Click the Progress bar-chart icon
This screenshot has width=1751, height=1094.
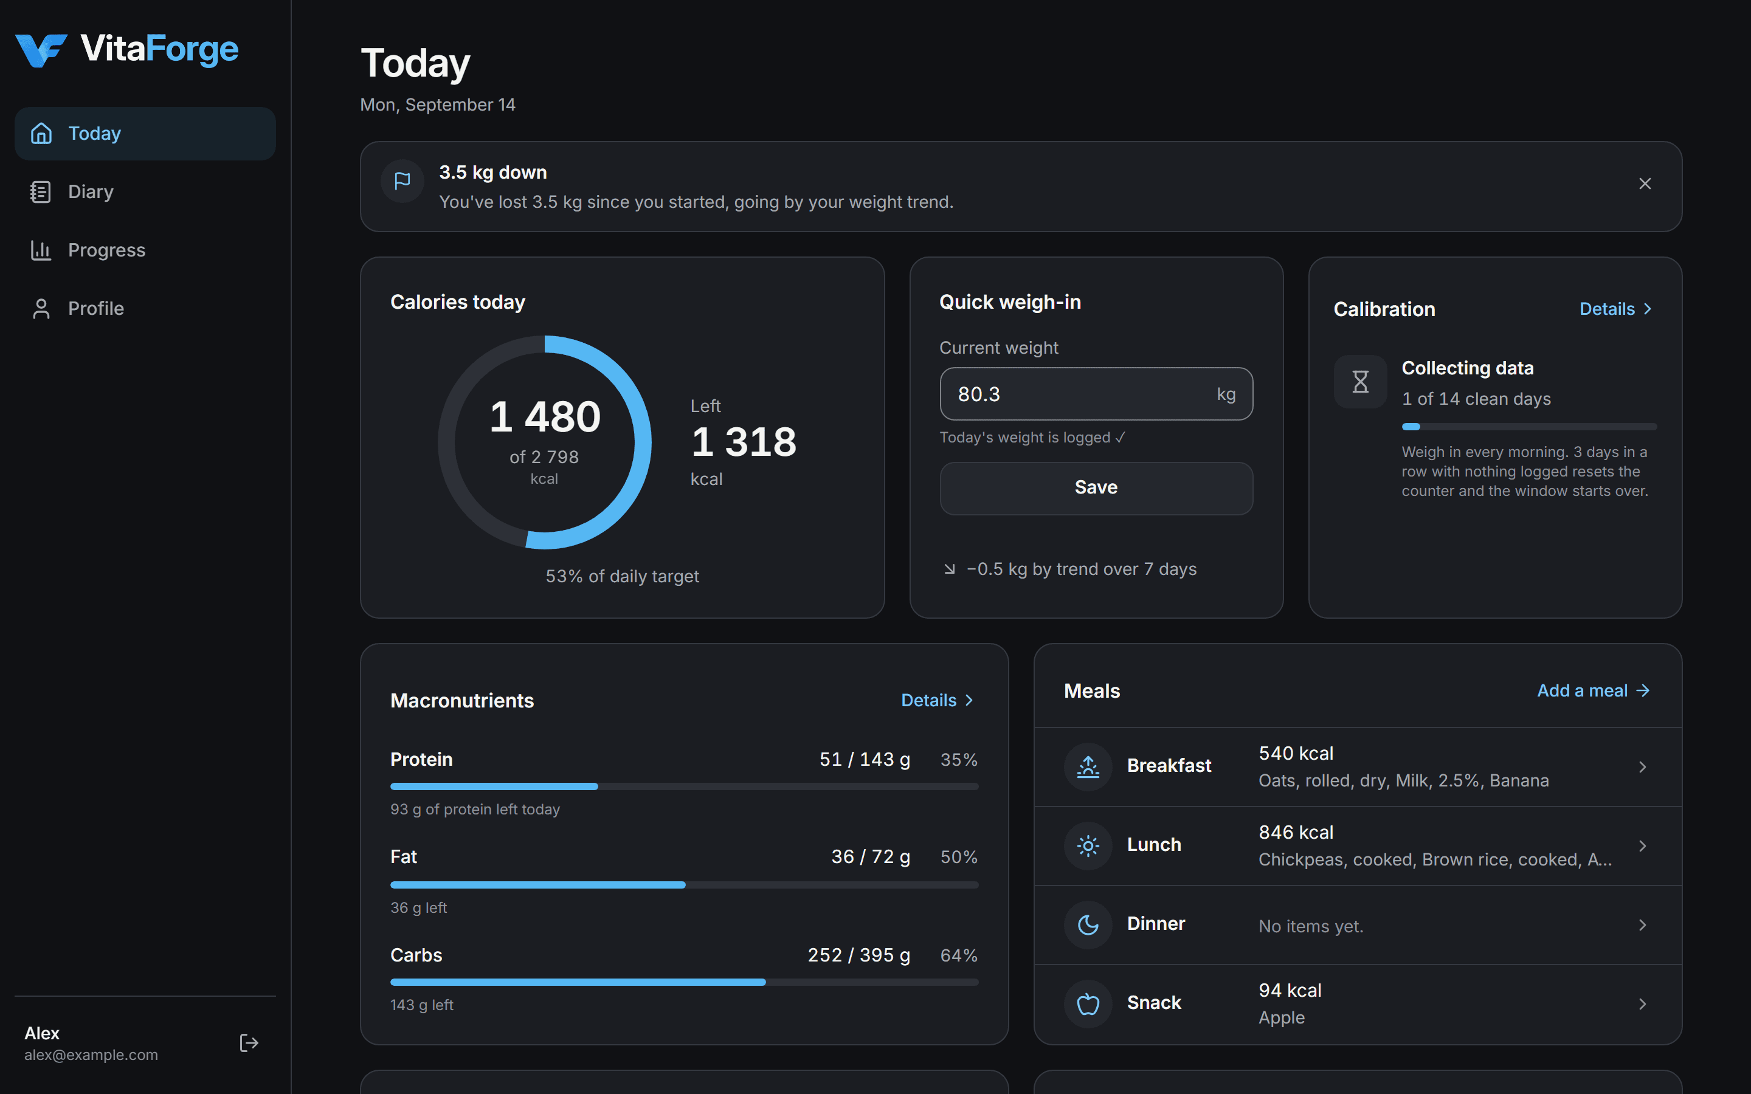(41, 250)
